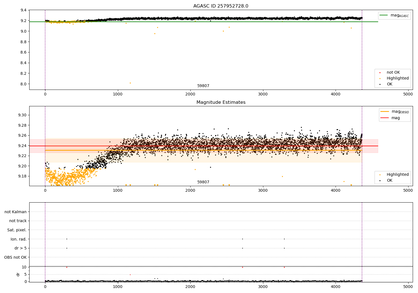Click the orange outlier near magnitude 8.0 in the top plot
Screen dimensions: 418x293
point(130,83)
